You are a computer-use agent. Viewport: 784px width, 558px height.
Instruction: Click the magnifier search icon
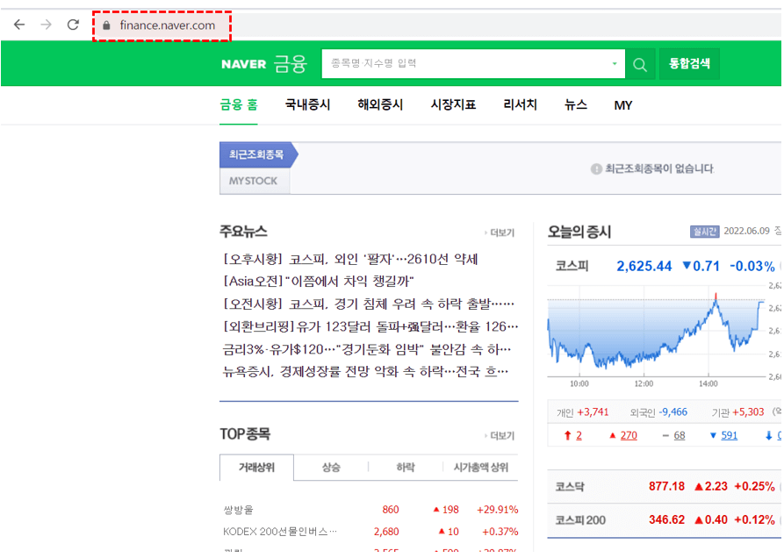tap(640, 64)
